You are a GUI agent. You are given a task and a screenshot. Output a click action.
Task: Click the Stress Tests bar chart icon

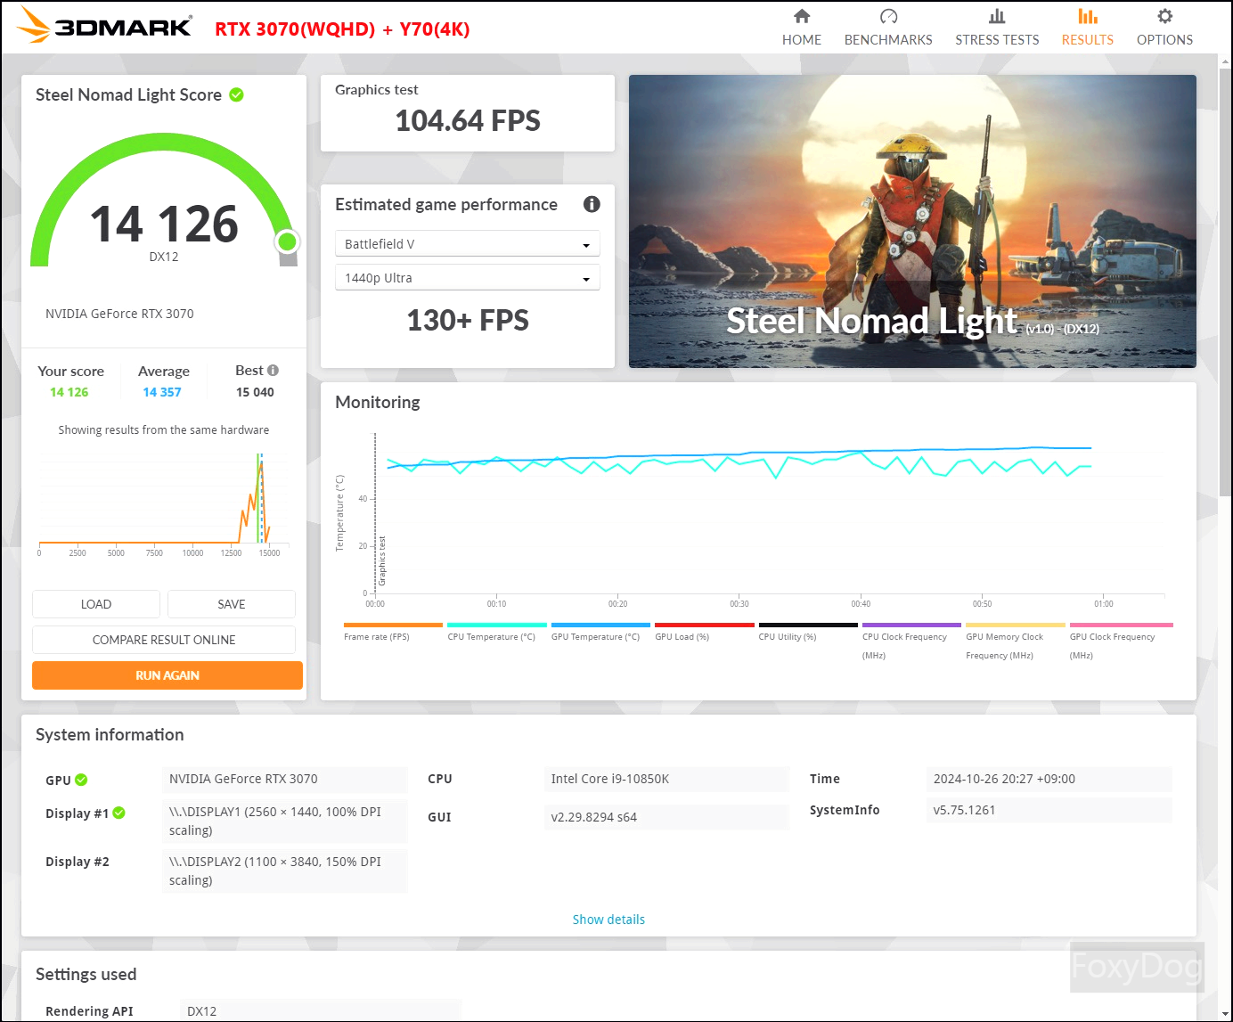[997, 16]
